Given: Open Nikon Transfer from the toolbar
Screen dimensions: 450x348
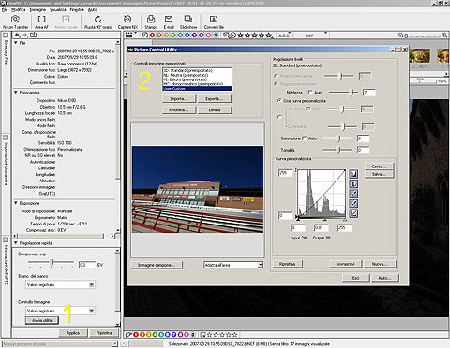Looking at the screenshot, I should 15,22.
